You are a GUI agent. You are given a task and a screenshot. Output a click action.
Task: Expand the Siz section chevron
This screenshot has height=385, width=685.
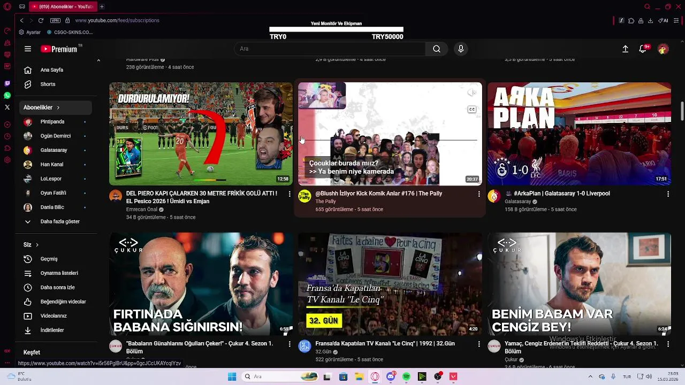coord(37,245)
